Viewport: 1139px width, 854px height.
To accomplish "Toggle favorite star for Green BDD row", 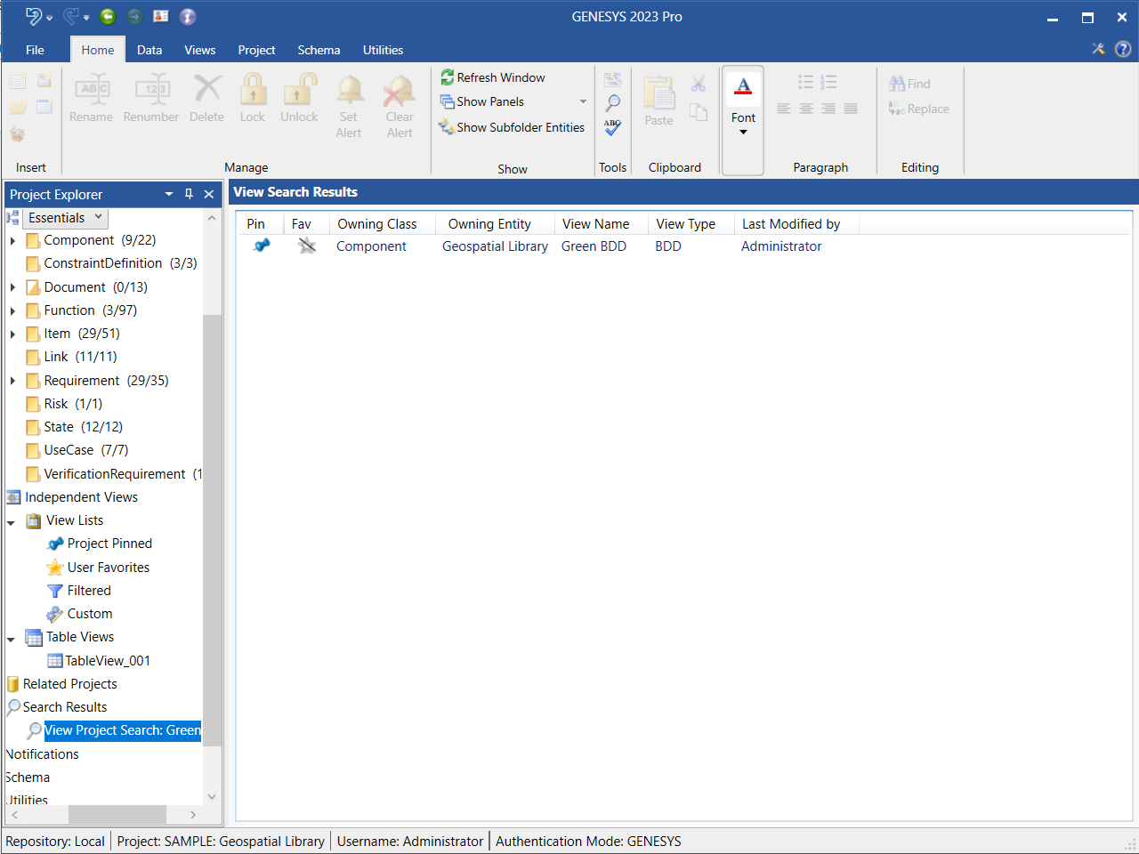I will tap(307, 246).
